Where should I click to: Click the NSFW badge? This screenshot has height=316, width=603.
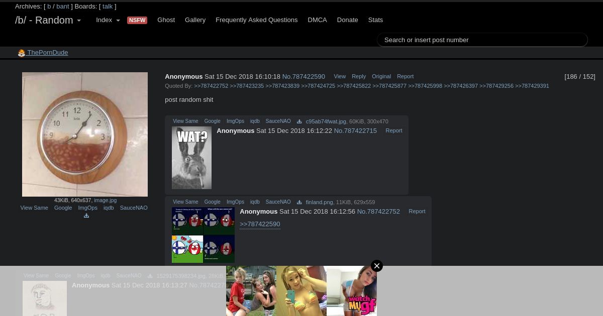pos(137,20)
